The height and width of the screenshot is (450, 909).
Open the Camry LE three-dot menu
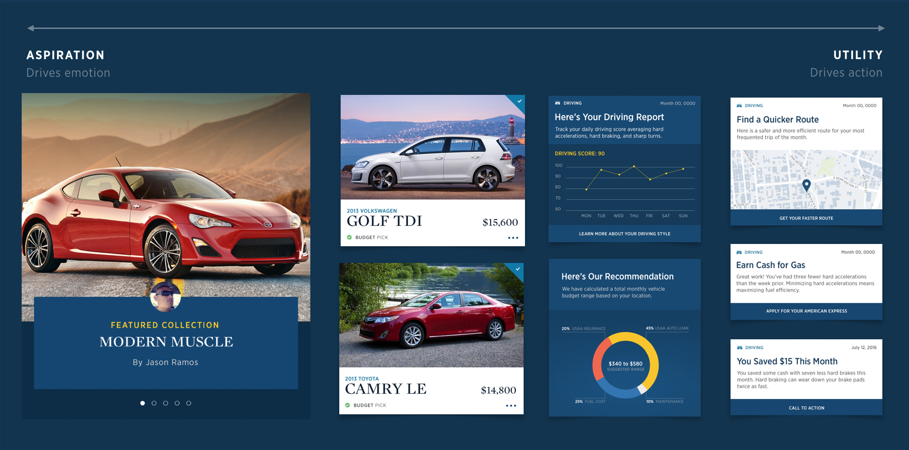(511, 406)
